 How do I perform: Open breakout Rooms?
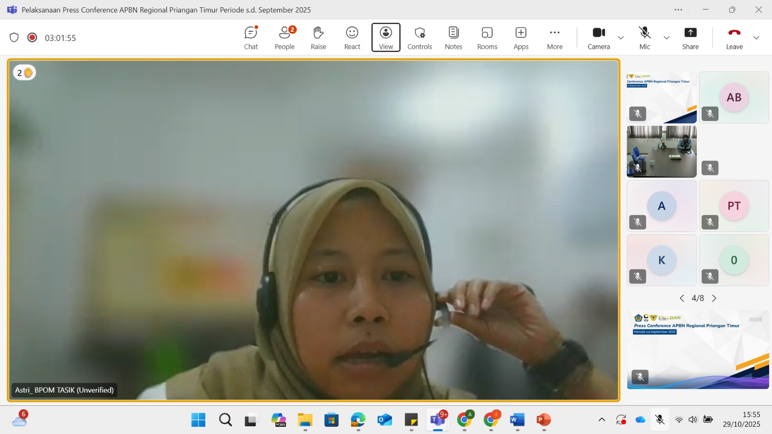[x=487, y=38]
